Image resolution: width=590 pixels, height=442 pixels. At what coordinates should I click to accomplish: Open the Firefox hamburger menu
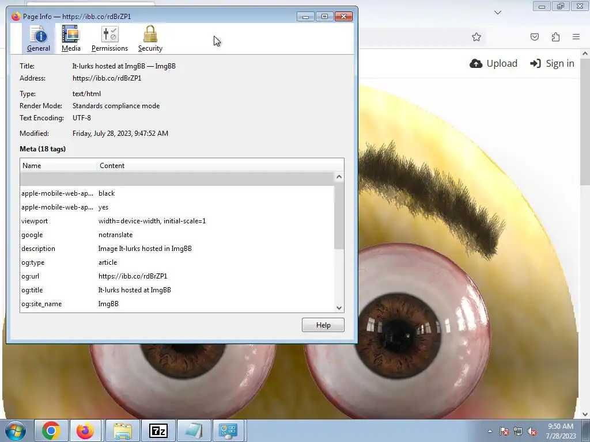576,37
